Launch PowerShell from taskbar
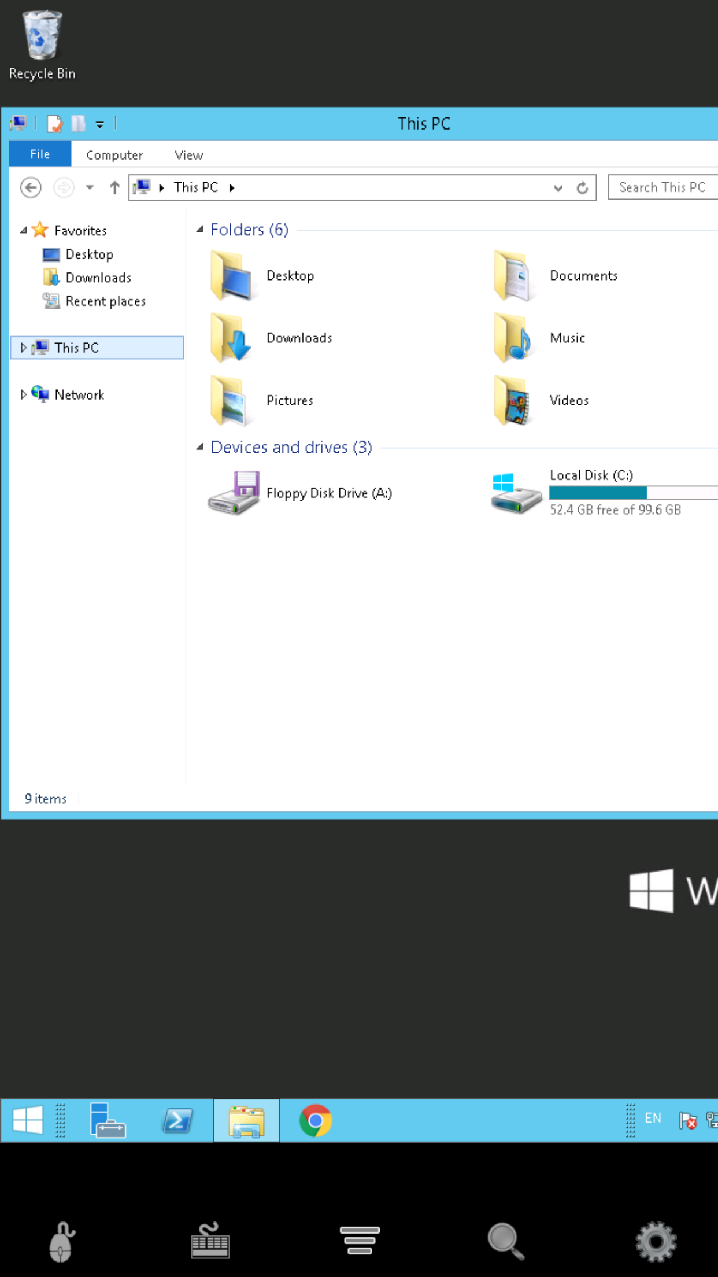Image resolution: width=718 pixels, height=1277 pixels. 177,1120
